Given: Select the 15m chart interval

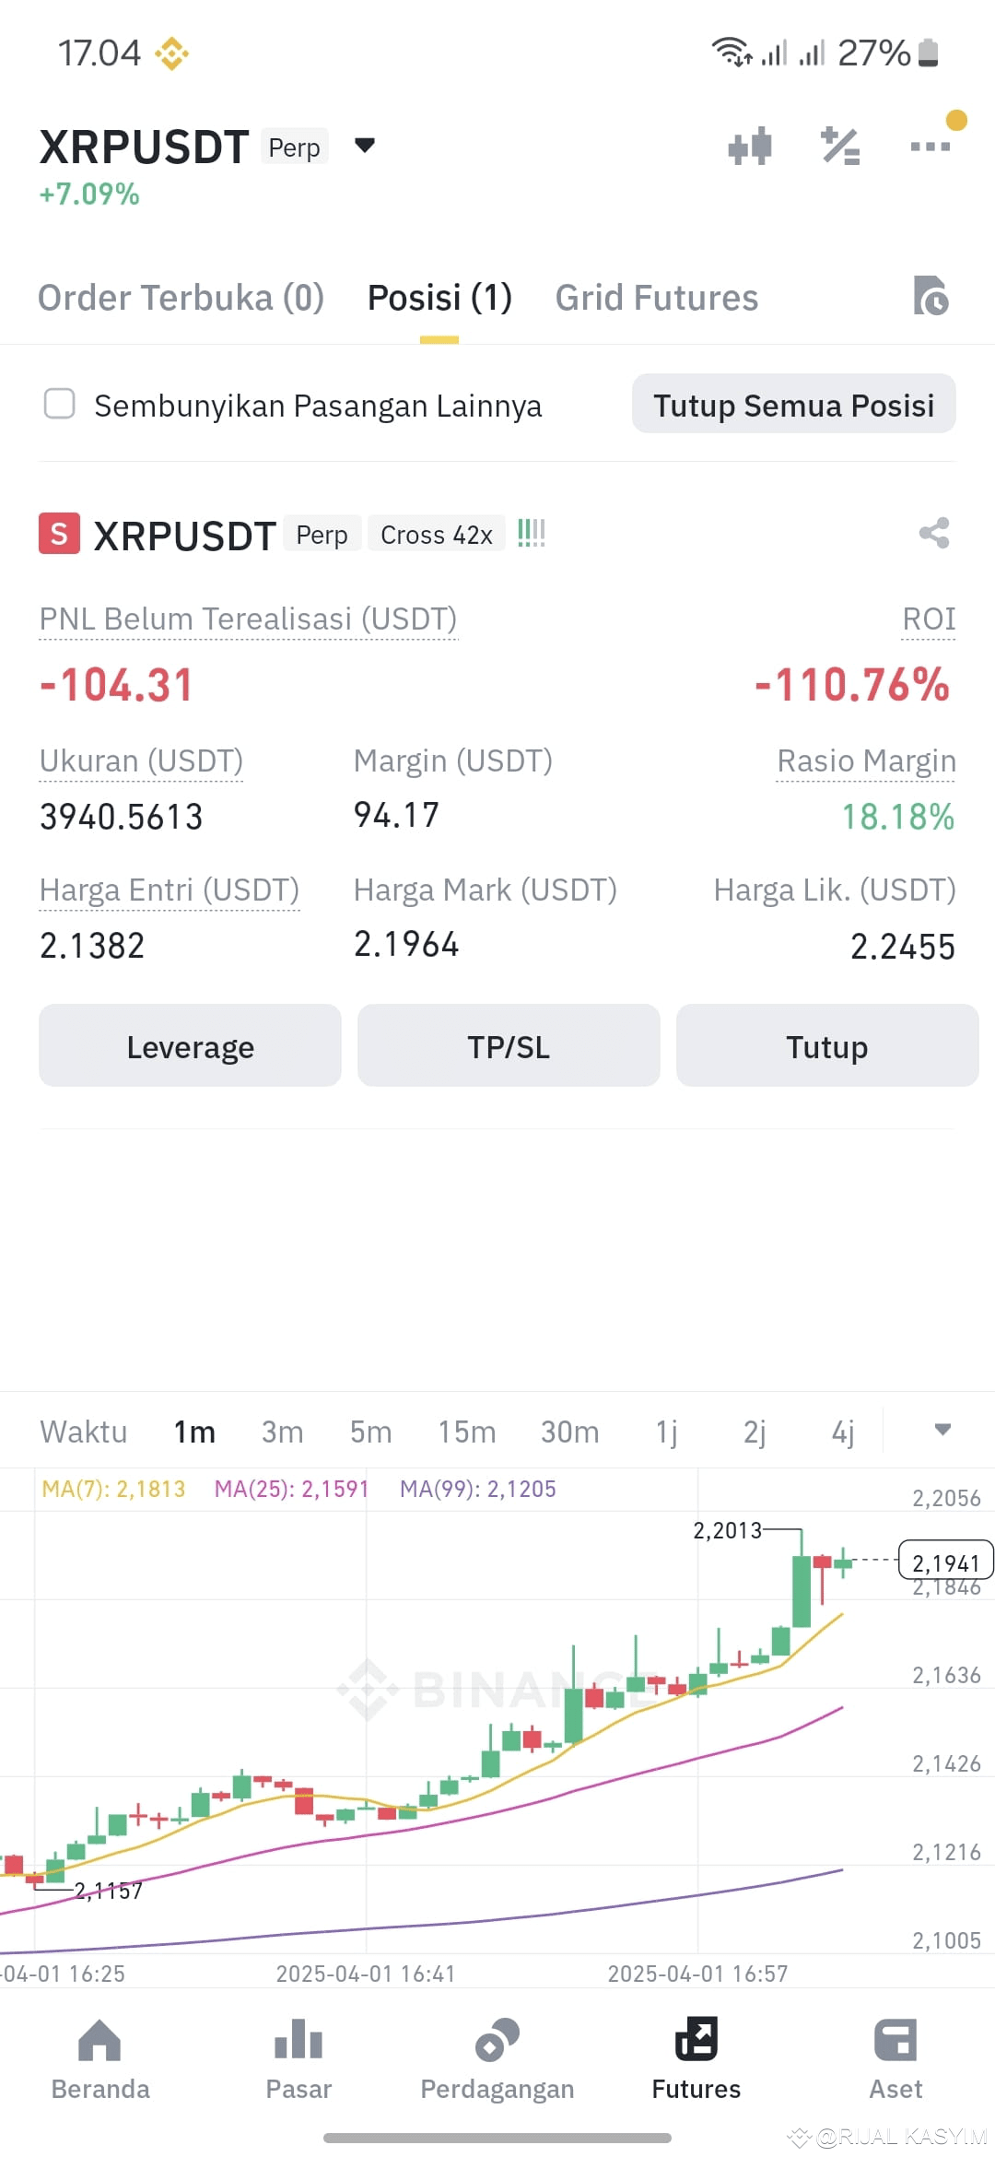Looking at the screenshot, I should click(x=467, y=1432).
